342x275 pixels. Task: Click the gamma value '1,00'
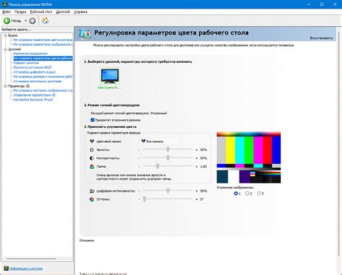203,167
